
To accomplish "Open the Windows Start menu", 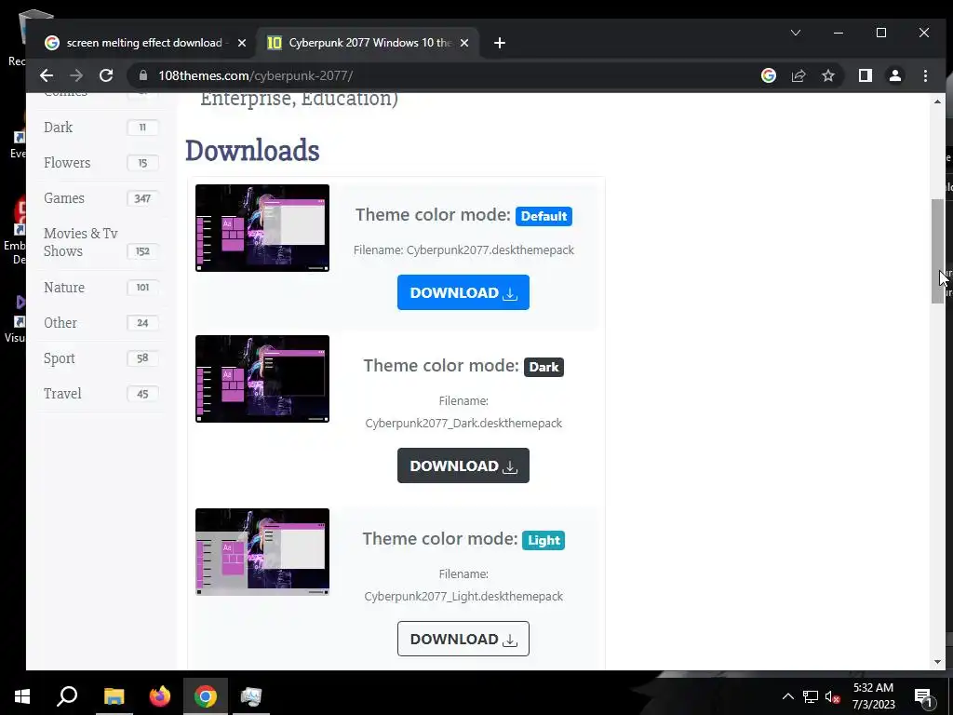I will 22,696.
